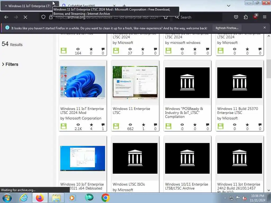Click the address bar showing archive.org URL
Viewport: 271px width, 203px height.
click(x=107, y=17)
